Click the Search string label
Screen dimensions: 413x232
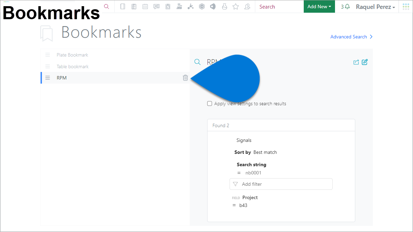pos(252,164)
